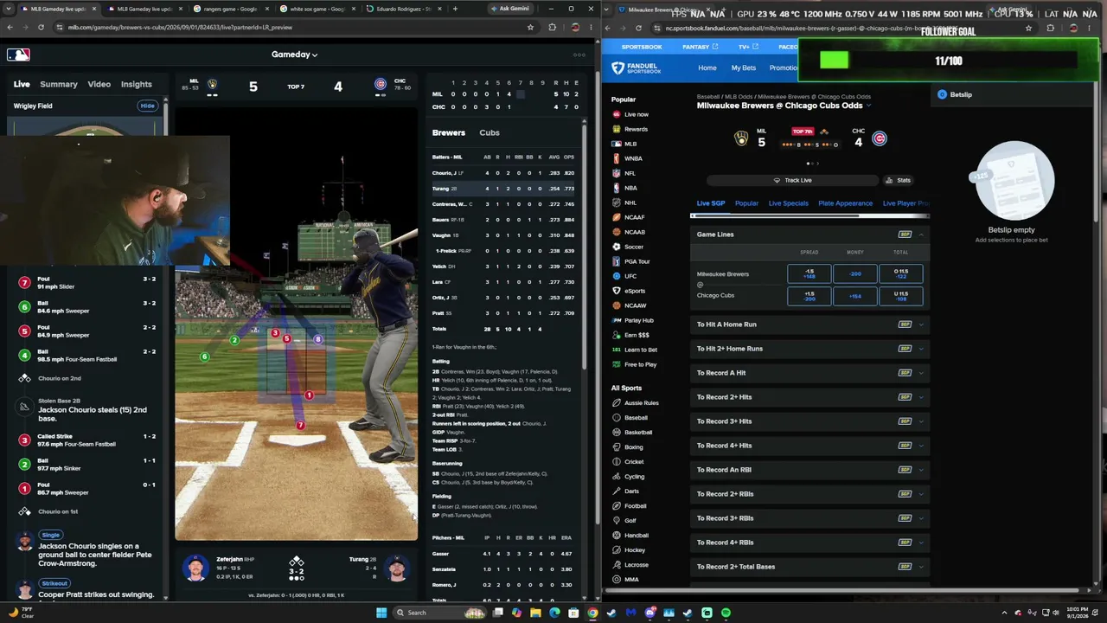The height and width of the screenshot is (623, 1107).
Task: Open NBA in FanDuel sidebar
Action: tap(630, 188)
